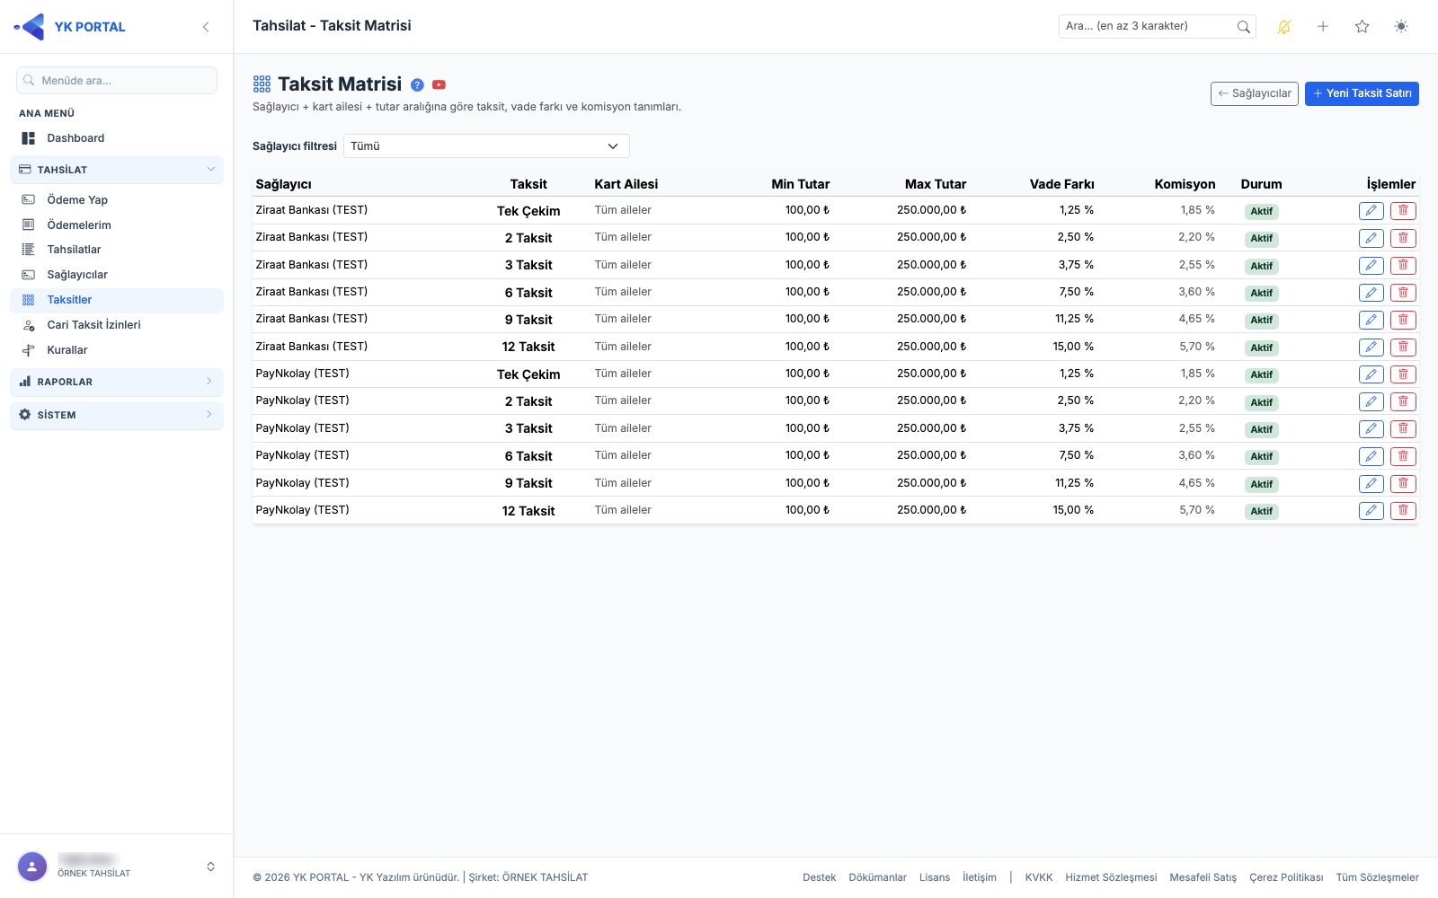Click the user avatar icon
Screen dimensions: 1438x898
coord(32,867)
